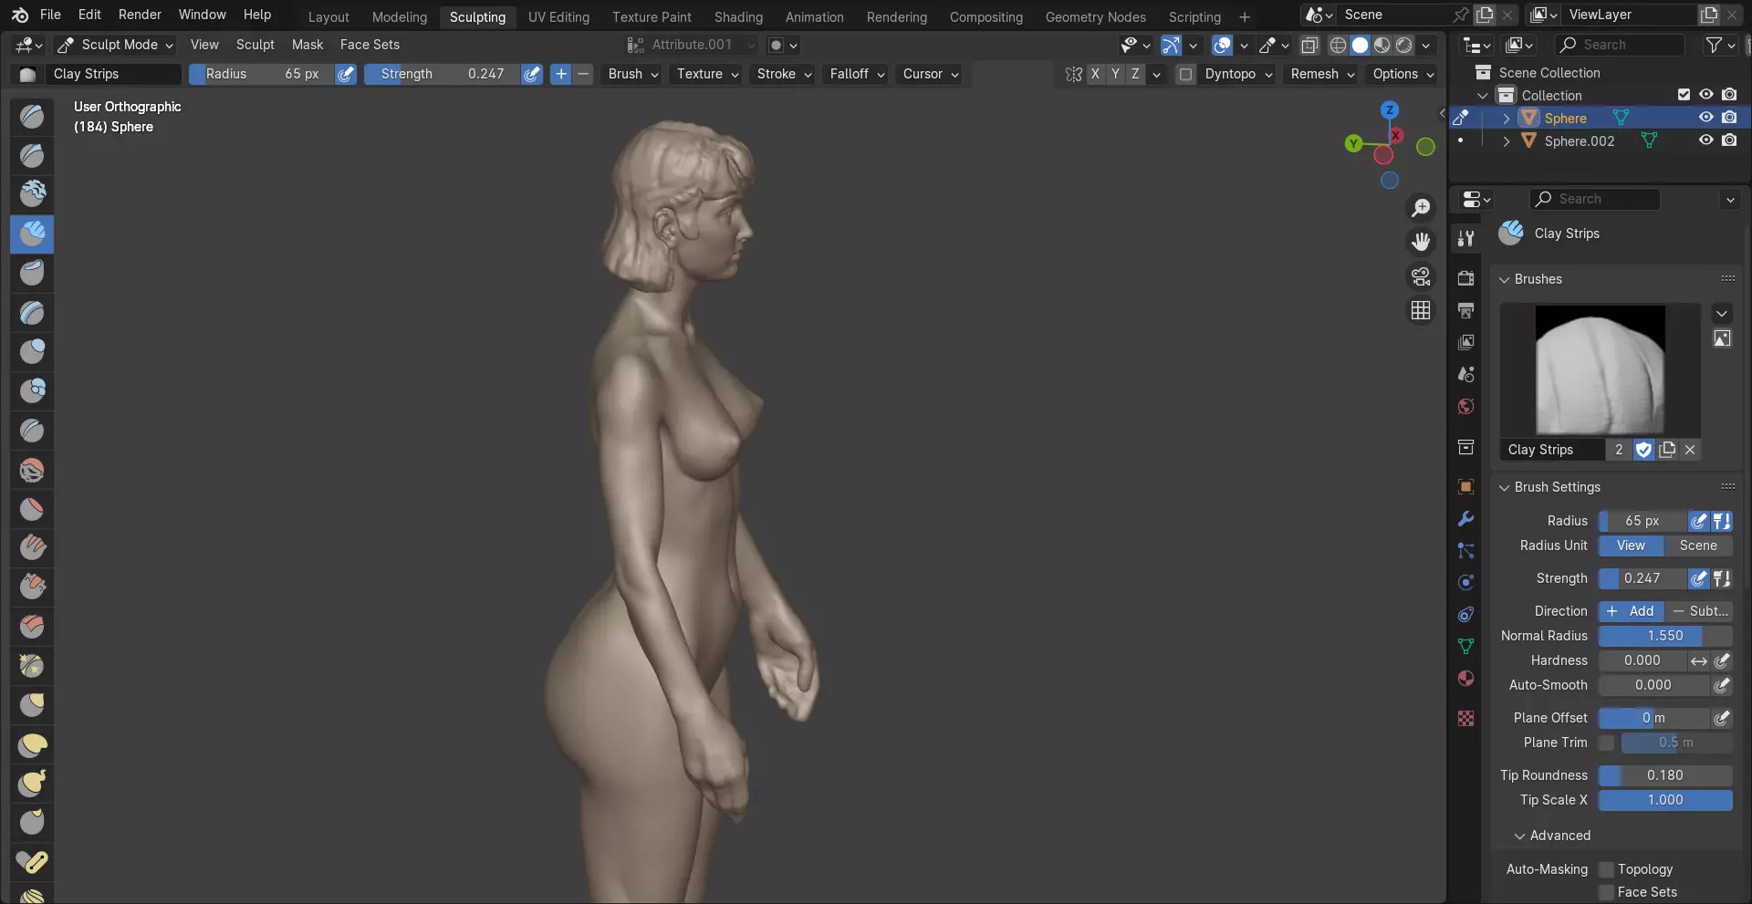Open the File menu
Viewport: 1752px width, 904px height.
[50, 15]
